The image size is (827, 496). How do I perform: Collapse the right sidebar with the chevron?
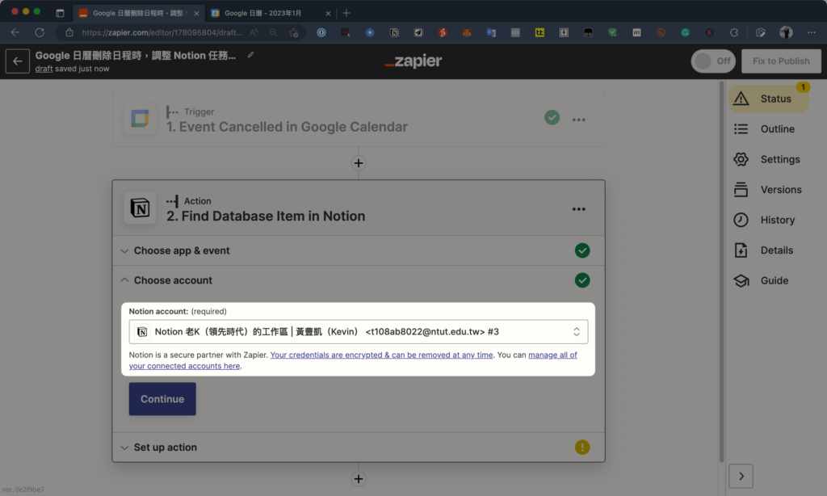(x=741, y=477)
